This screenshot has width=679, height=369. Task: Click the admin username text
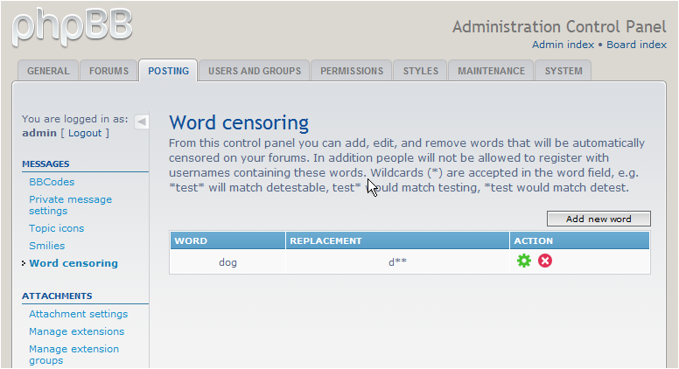point(39,133)
